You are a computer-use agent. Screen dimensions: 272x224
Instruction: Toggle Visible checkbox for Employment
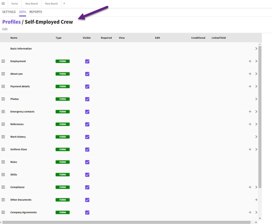[x=87, y=61]
